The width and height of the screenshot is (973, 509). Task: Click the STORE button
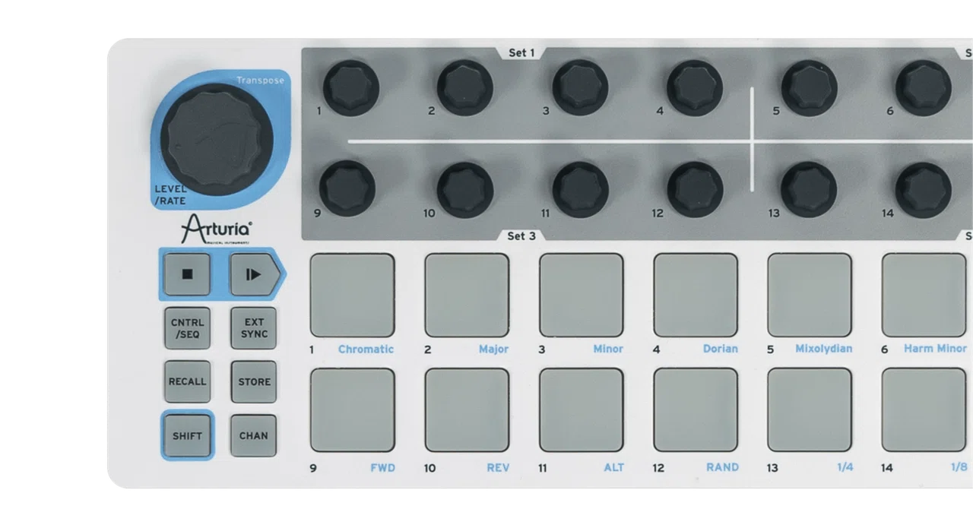[254, 381]
